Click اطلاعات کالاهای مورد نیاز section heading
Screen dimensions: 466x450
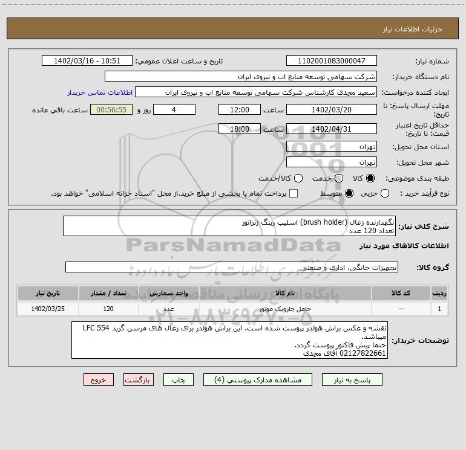click(404, 246)
